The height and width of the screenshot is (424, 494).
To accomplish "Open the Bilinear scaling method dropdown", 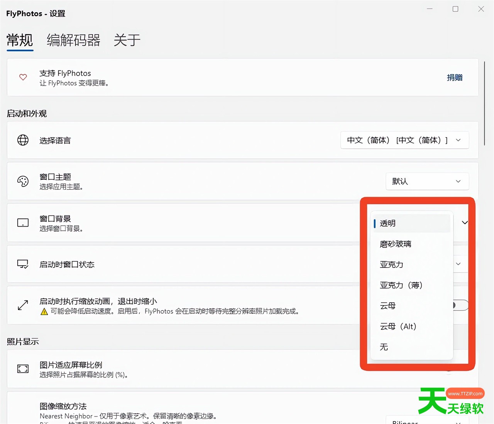I will pos(427,420).
